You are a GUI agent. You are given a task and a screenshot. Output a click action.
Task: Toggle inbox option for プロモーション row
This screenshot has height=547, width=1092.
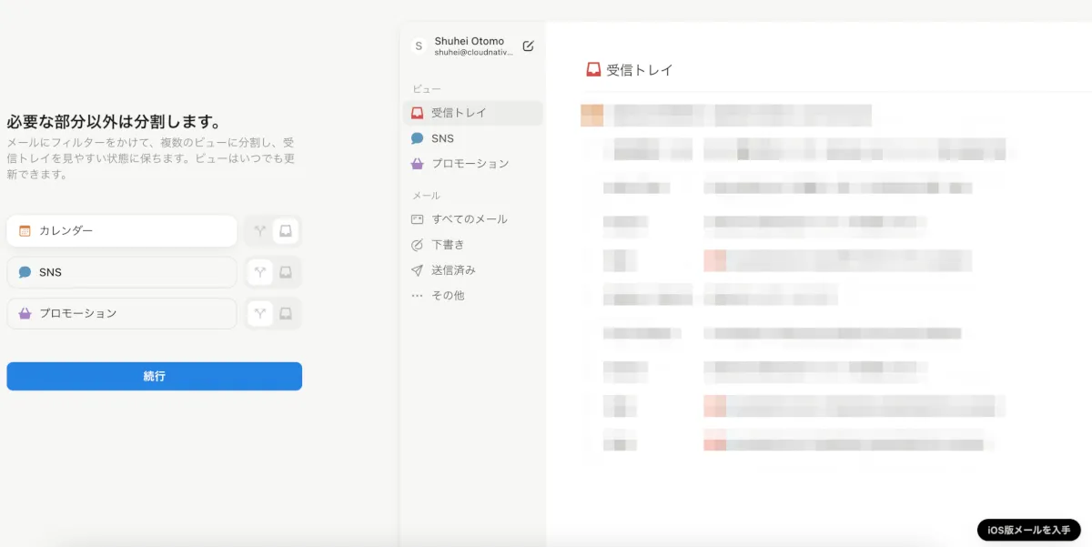tap(286, 313)
